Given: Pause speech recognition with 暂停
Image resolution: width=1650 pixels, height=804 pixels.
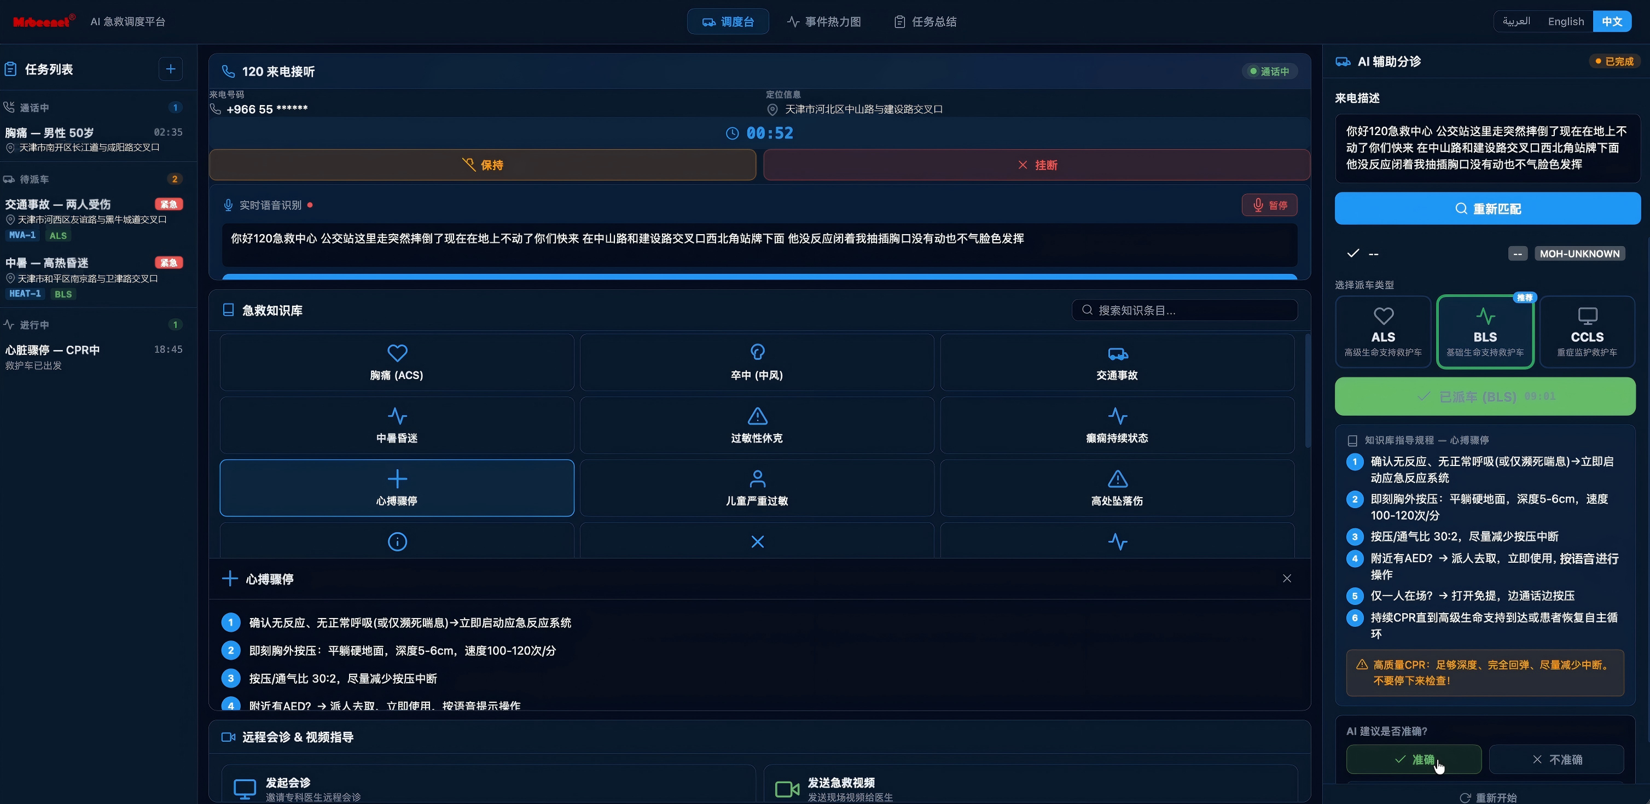Looking at the screenshot, I should 1270,205.
